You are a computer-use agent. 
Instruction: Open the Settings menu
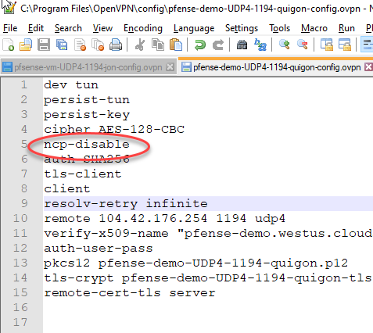point(242,28)
